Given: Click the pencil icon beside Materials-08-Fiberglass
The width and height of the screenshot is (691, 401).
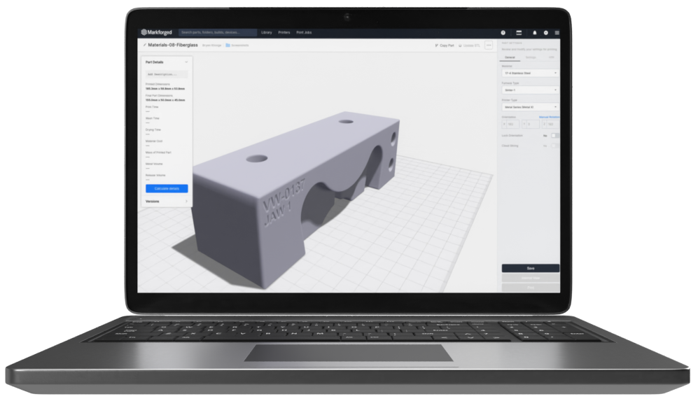Looking at the screenshot, I should click(x=144, y=45).
